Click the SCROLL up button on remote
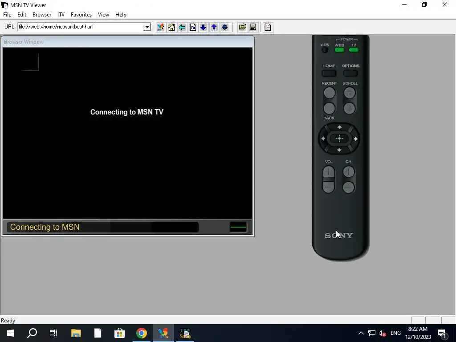Viewport: 456px width, 342px height. [350, 93]
